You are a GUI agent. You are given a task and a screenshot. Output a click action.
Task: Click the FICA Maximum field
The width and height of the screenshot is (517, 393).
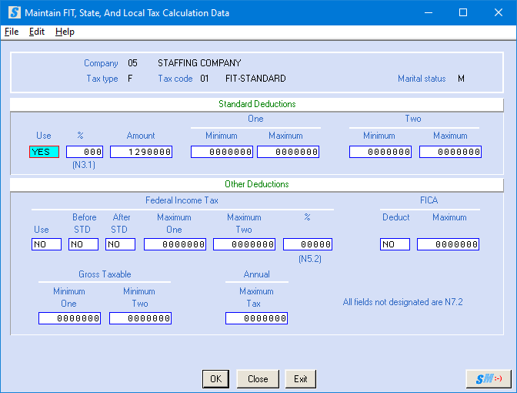[448, 244]
